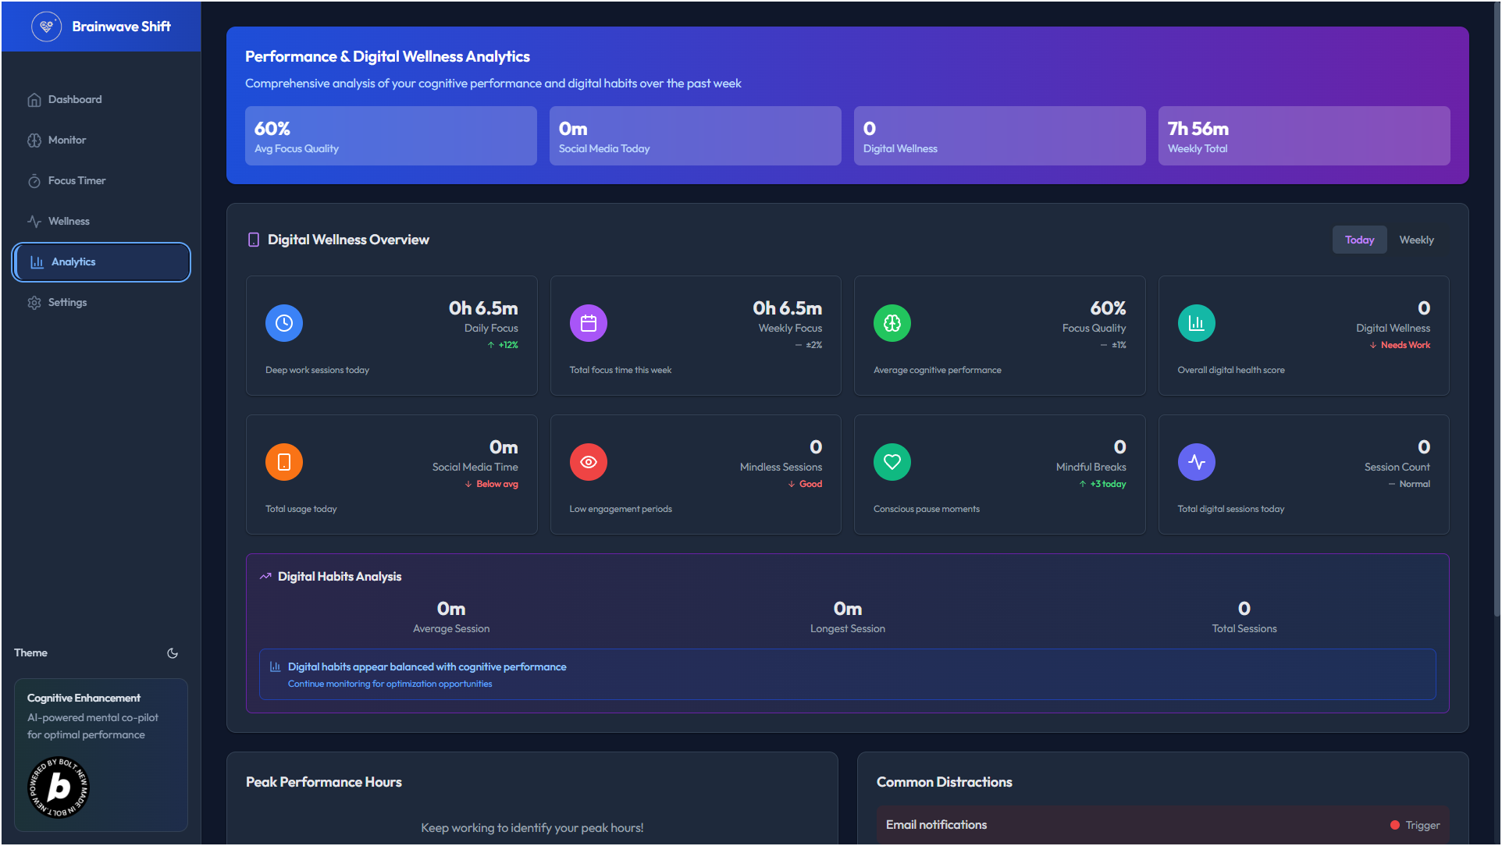The image size is (1502, 846).
Task: Go to the Wellness section
Action: pyautogui.click(x=69, y=222)
